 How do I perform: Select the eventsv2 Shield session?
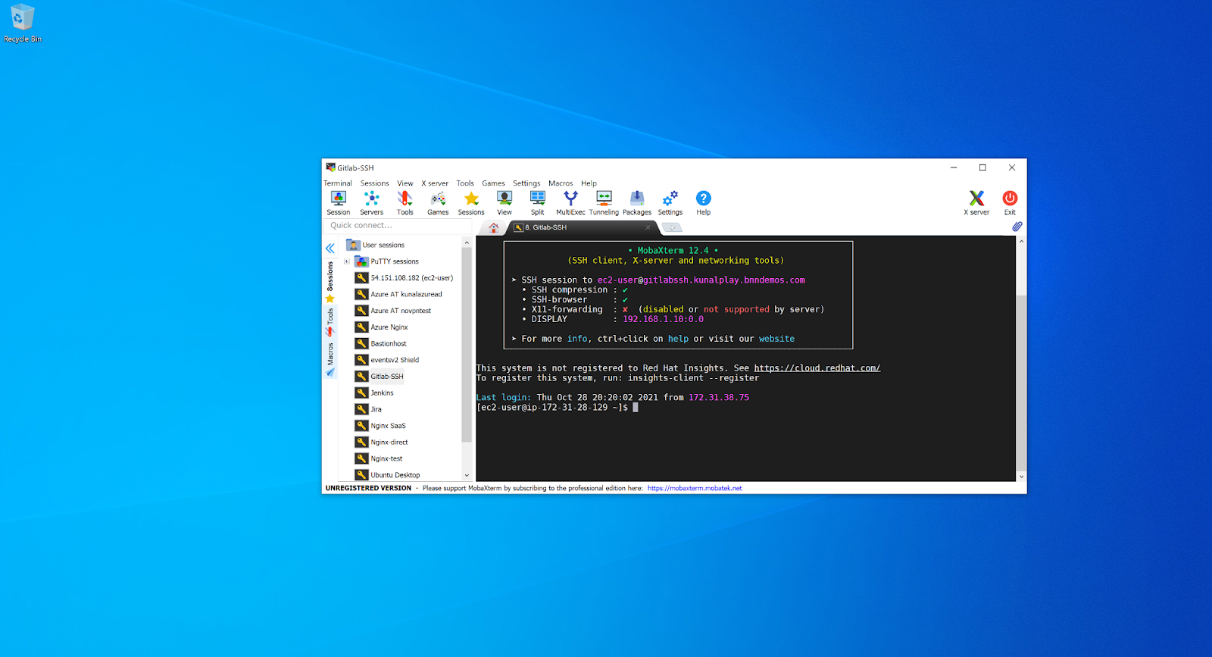(387, 360)
